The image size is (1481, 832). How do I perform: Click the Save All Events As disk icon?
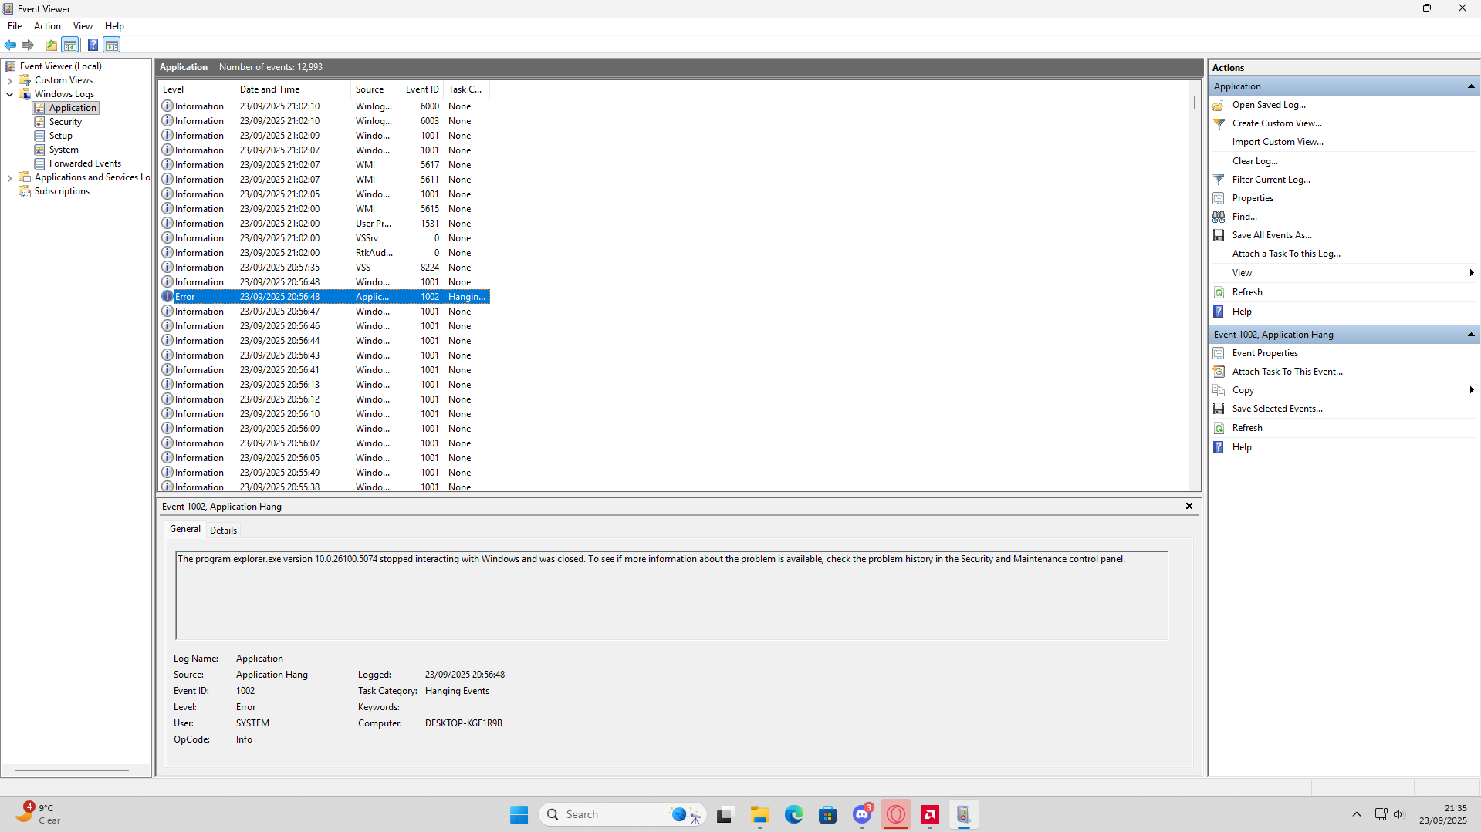click(1219, 235)
